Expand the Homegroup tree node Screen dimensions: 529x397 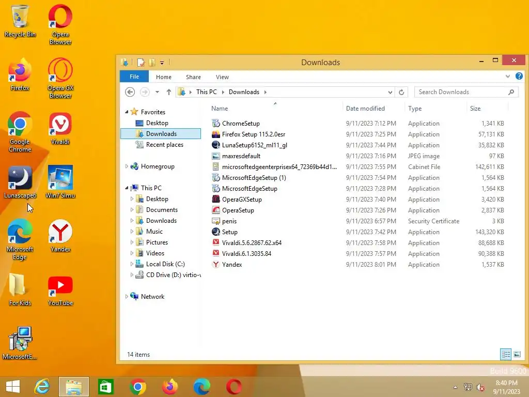127,166
